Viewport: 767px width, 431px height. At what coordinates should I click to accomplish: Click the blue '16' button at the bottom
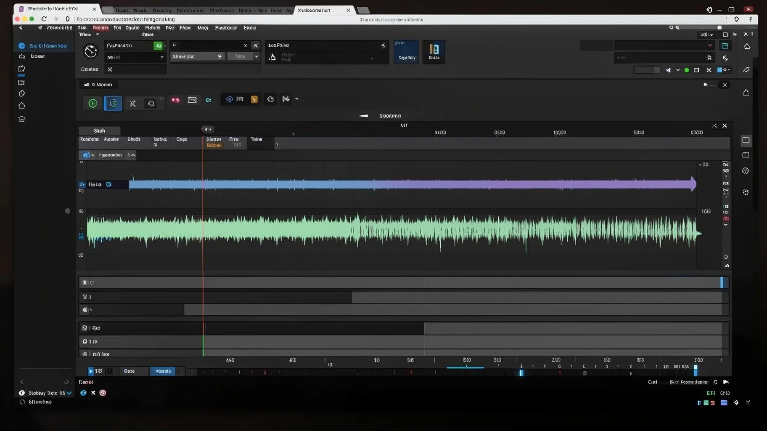(95, 371)
